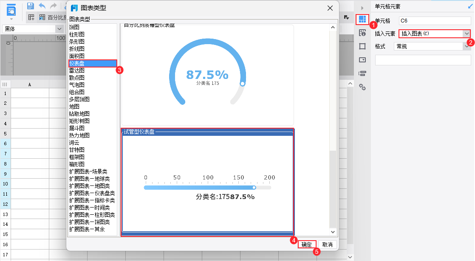Choose the 87.5% ring gauge thumbnail
This screenshot has width=475, height=261.
click(207, 75)
